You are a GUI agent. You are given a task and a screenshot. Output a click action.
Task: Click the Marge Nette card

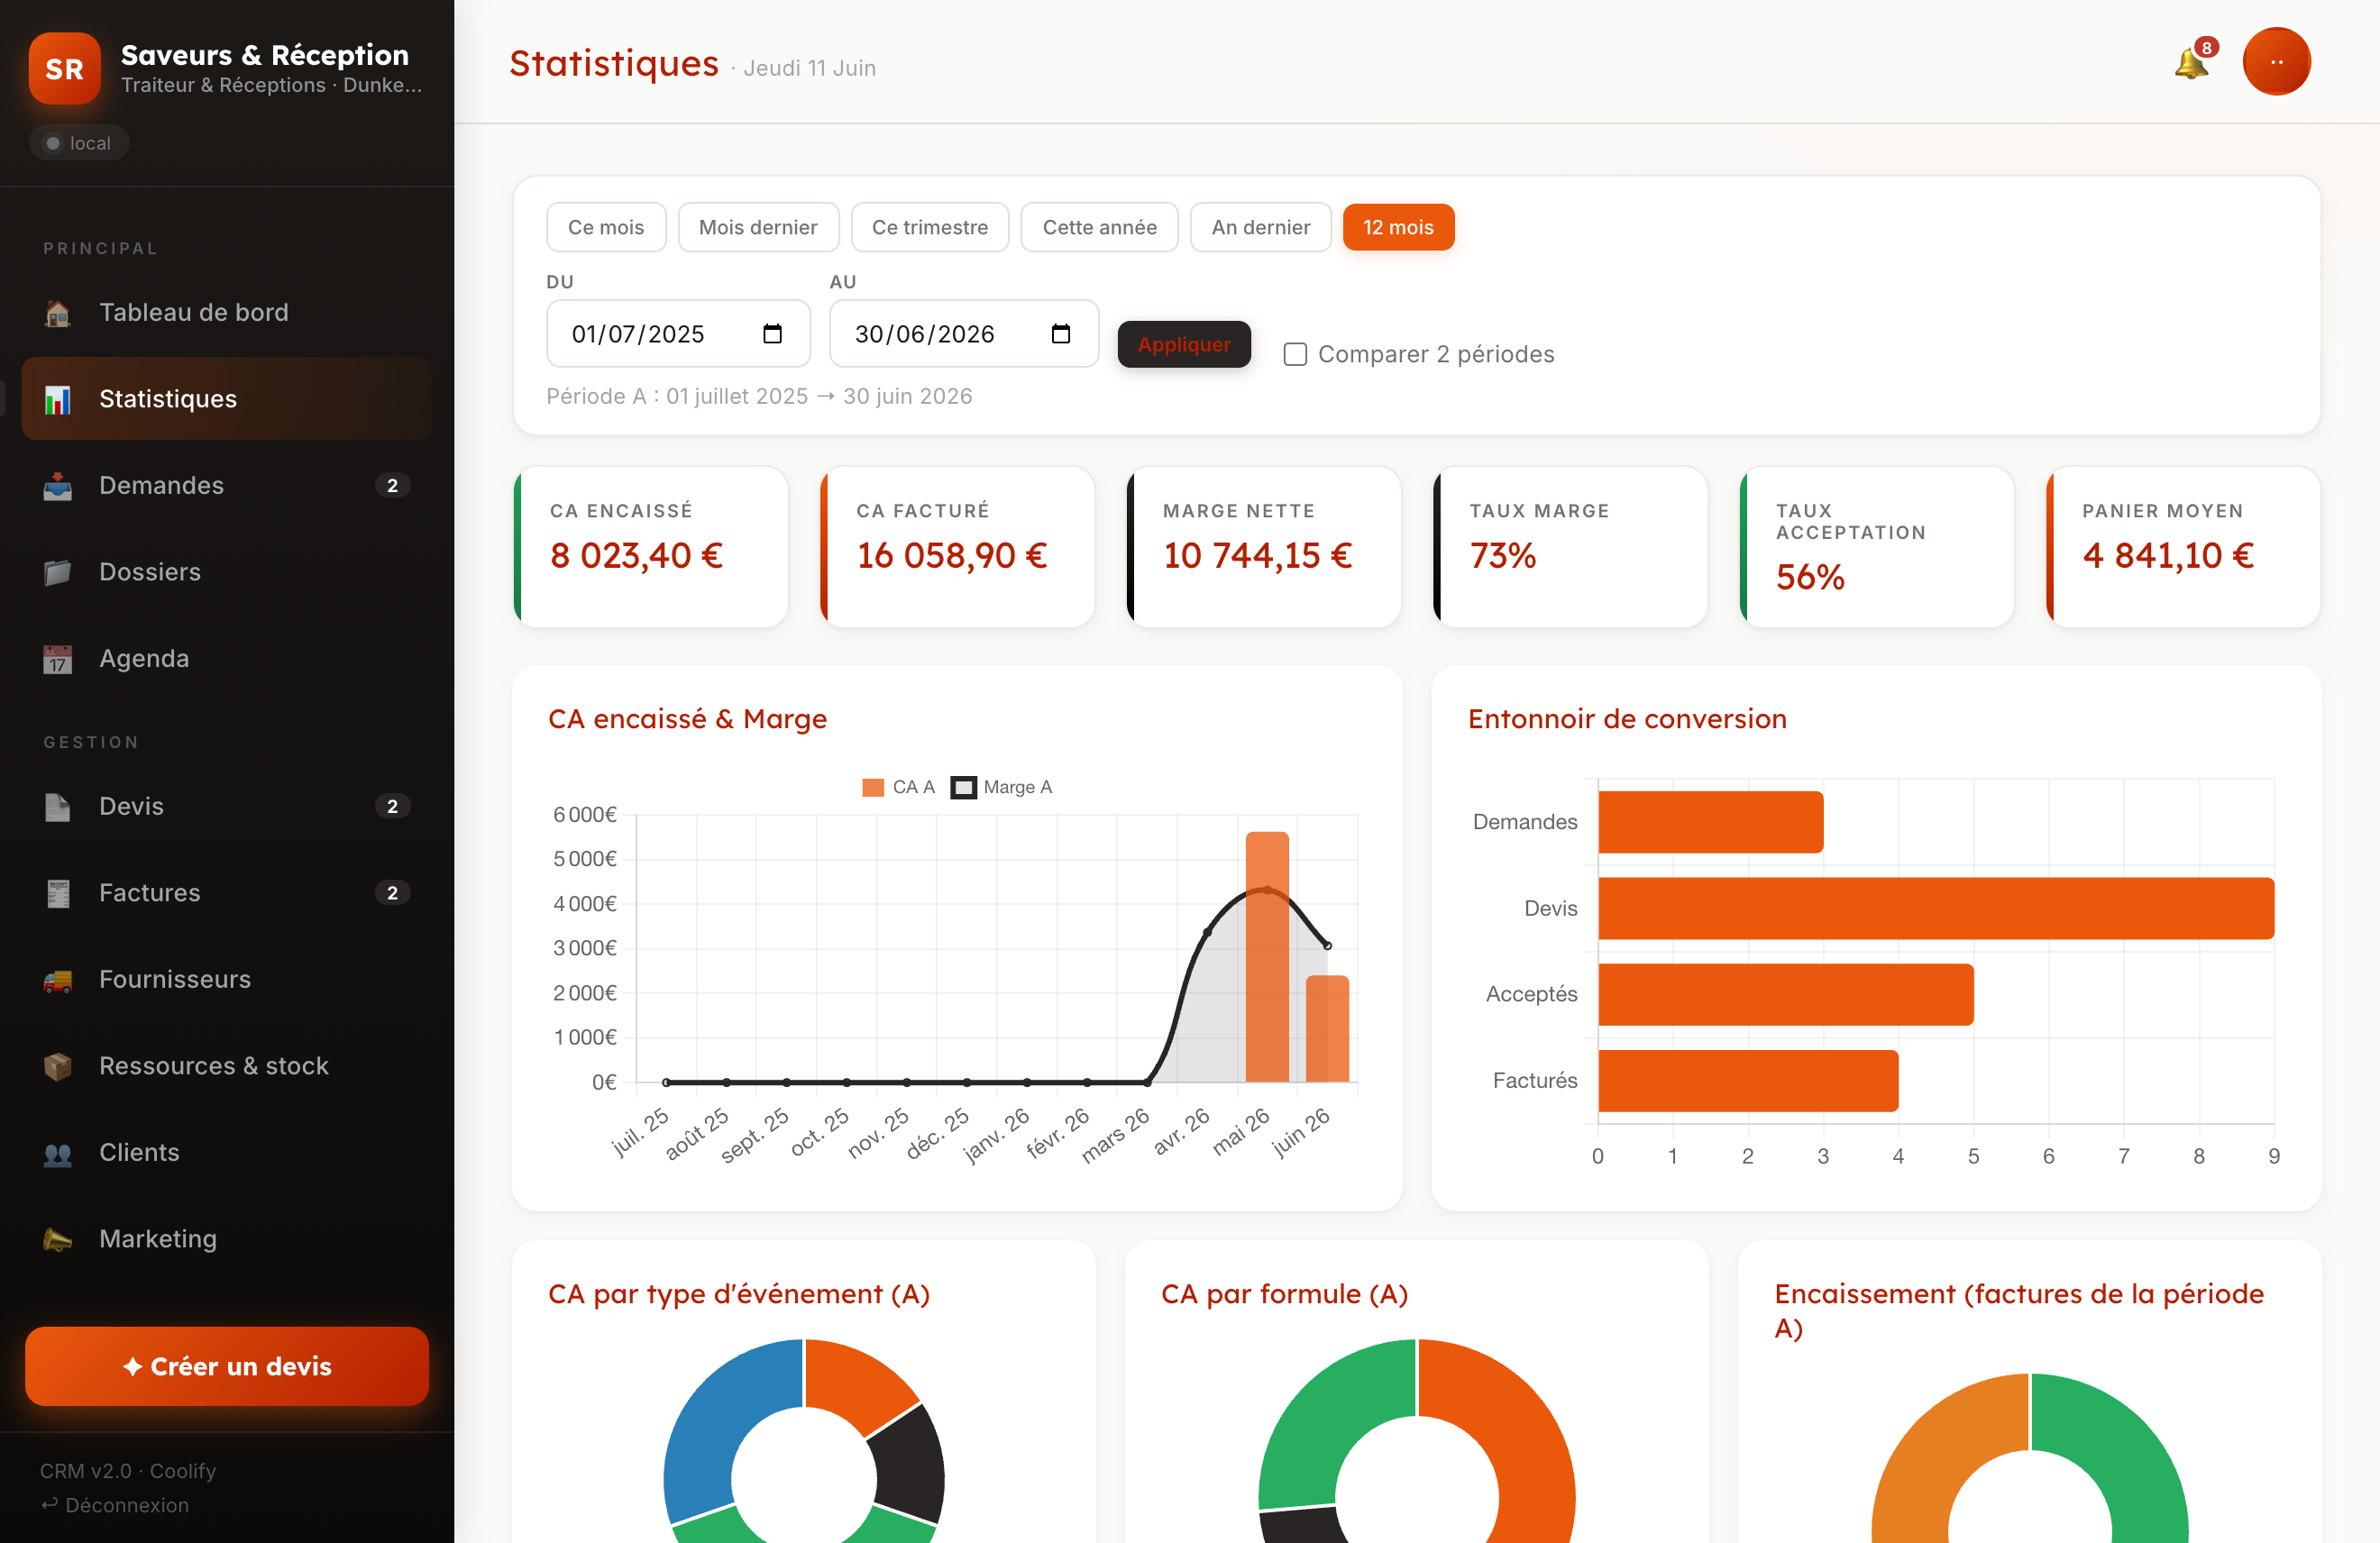point(1264,547)
